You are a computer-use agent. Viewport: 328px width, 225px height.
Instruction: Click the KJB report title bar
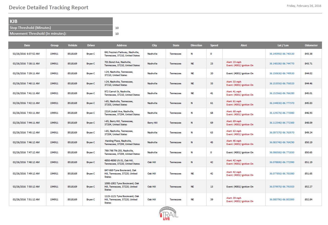(60, 21)
